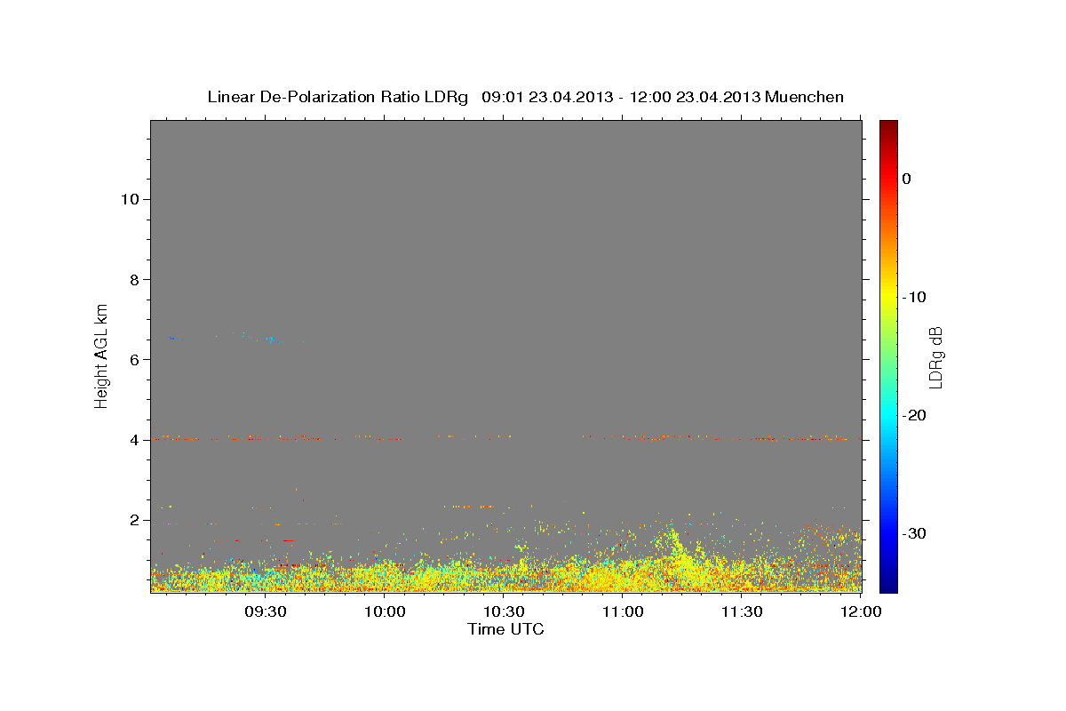Click the 'Height AGL km' axis label
Image resolution: width=1066 pixels, height=711 pixels.
(x=101, y=355)
